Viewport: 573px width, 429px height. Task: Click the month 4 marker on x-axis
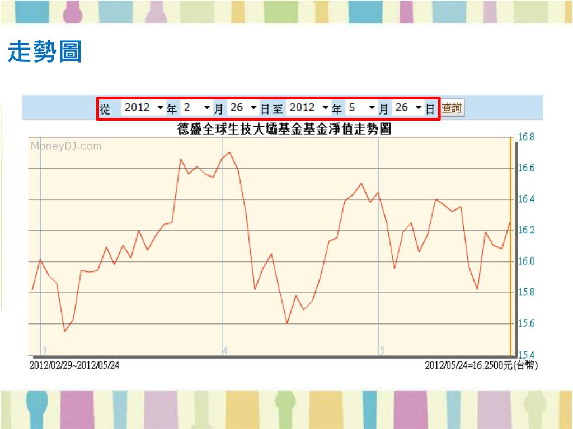pos(225,351)
